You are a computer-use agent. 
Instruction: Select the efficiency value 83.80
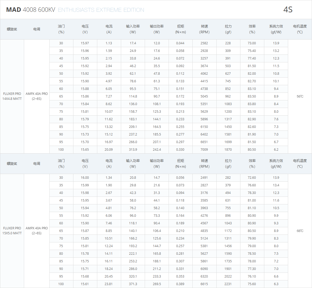252,104
